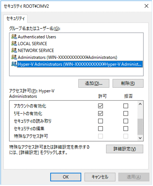Close the セキュリティ ROOT¥CIMV2 dialog
The height and width of the screenshot is (186, 153).
[x=146, y=6]
